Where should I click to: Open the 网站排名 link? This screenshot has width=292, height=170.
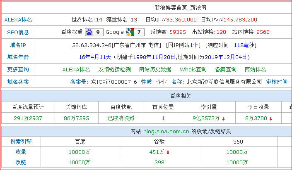click(x=255, y=70)
